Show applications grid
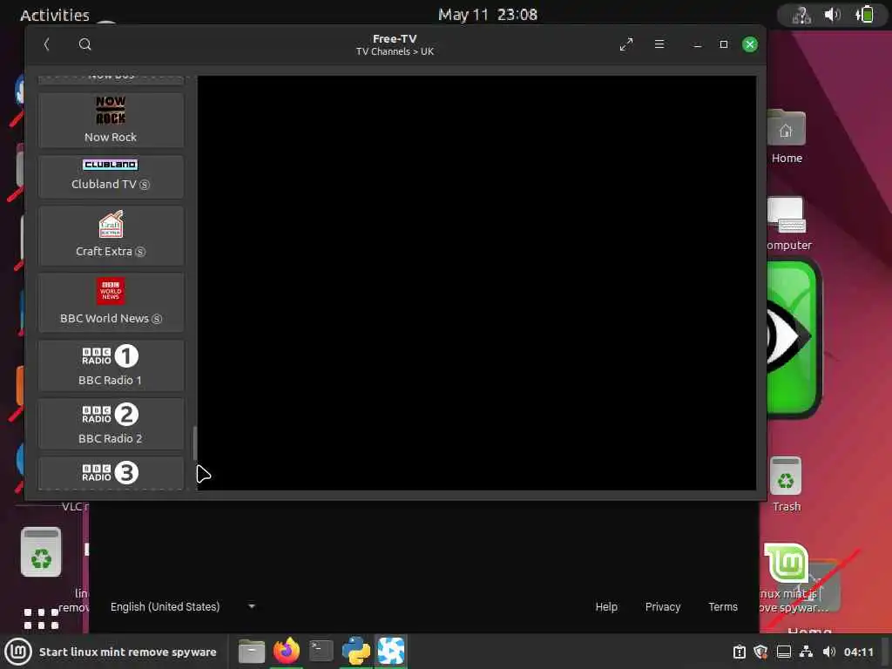This screenshot has height=669, width=892. pyautogui.click(x=42, y=619)
